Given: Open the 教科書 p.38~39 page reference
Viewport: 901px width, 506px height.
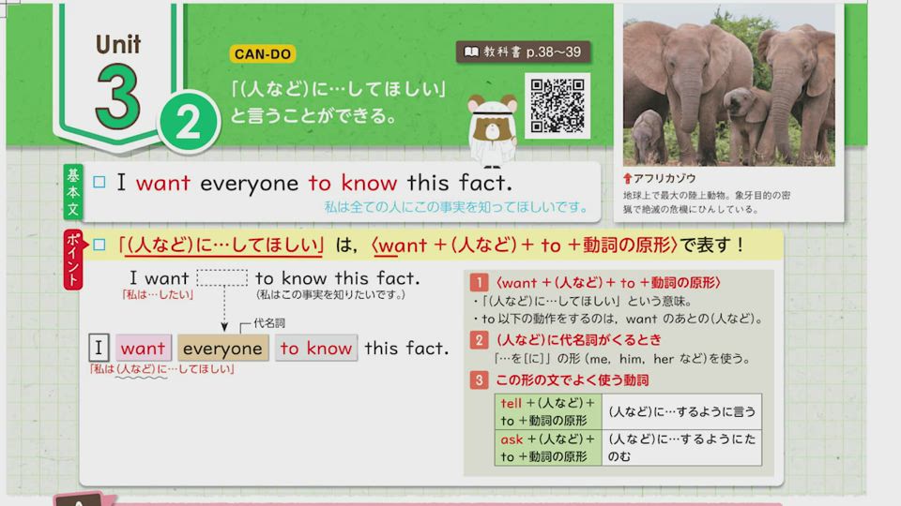Looking at the screenshot, I should pos(524,52).
